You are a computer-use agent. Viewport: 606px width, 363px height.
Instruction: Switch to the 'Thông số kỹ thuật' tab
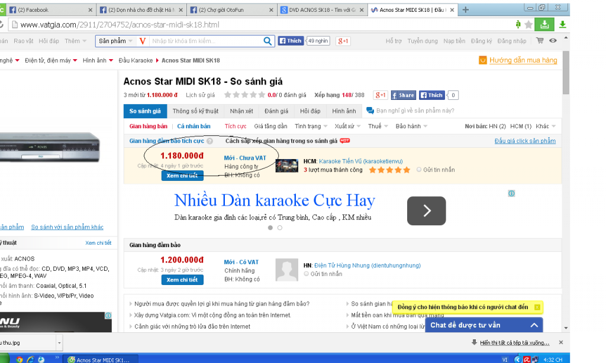tap(195, 111)
